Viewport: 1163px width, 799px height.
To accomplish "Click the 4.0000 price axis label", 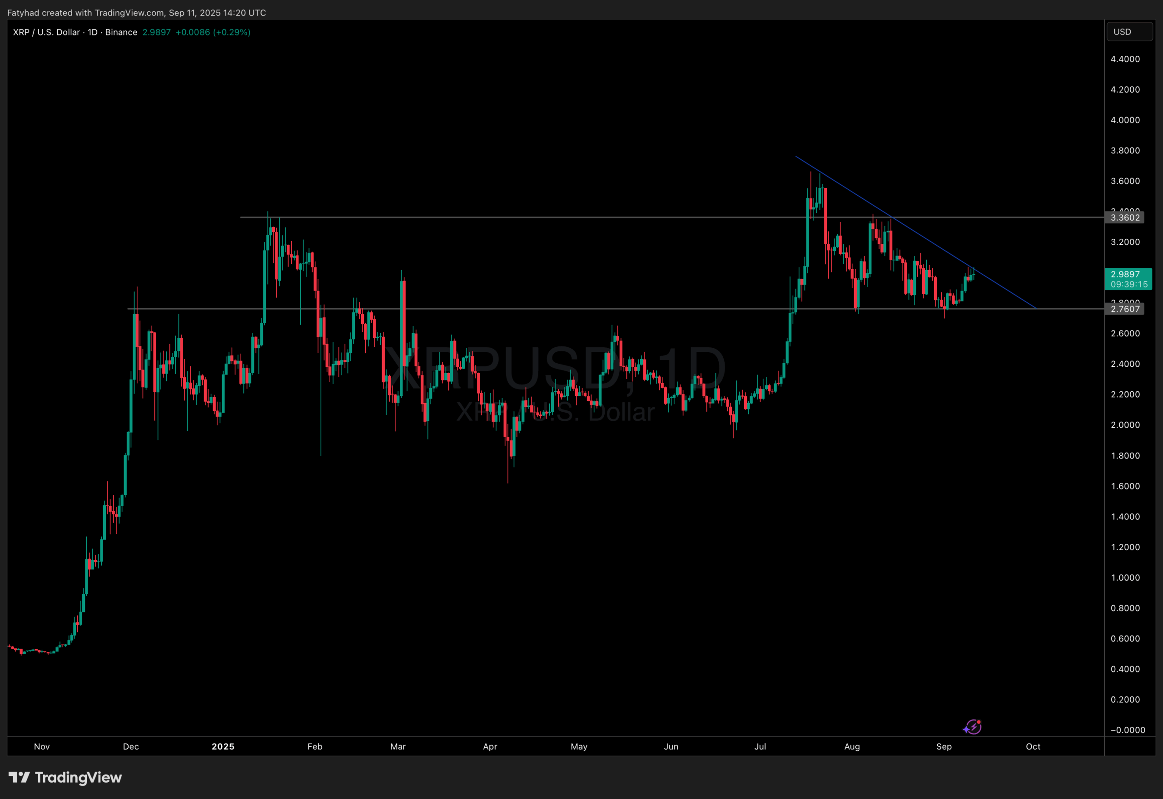I will tap(1125, 120).
